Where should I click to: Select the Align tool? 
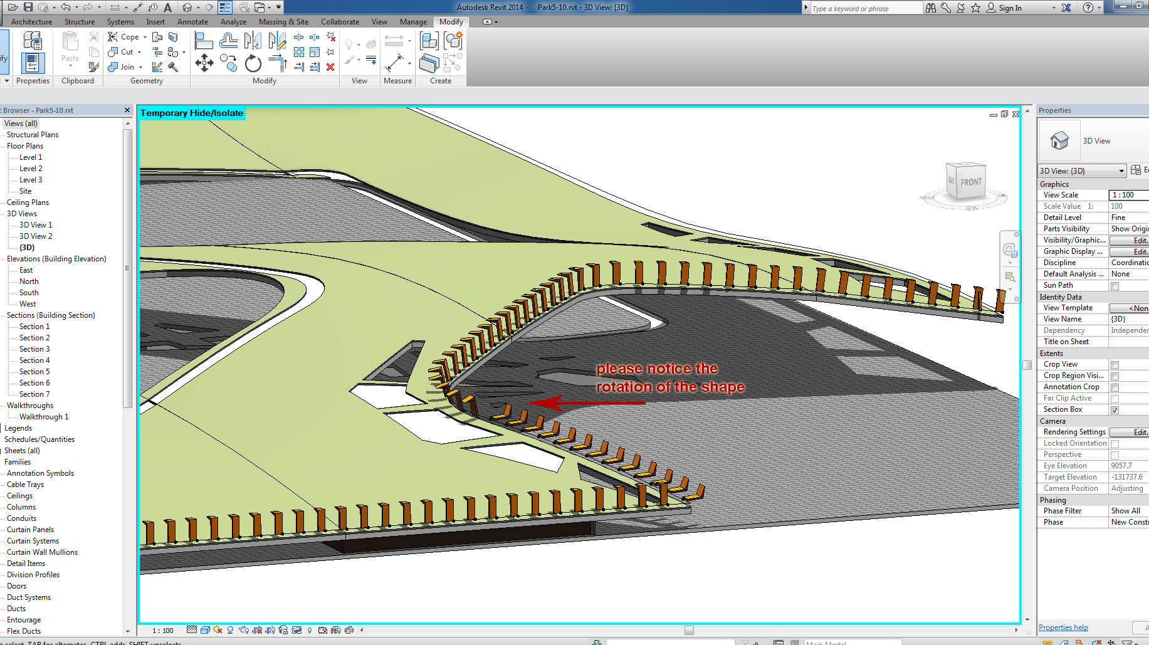coord(204,41)
